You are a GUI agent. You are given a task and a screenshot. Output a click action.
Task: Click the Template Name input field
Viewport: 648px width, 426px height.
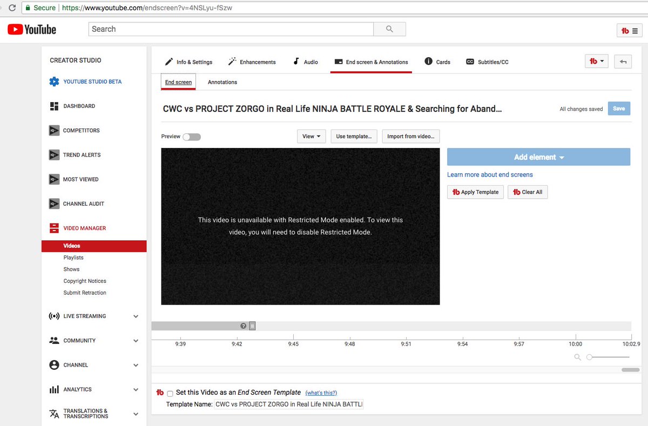click(289, 404)
